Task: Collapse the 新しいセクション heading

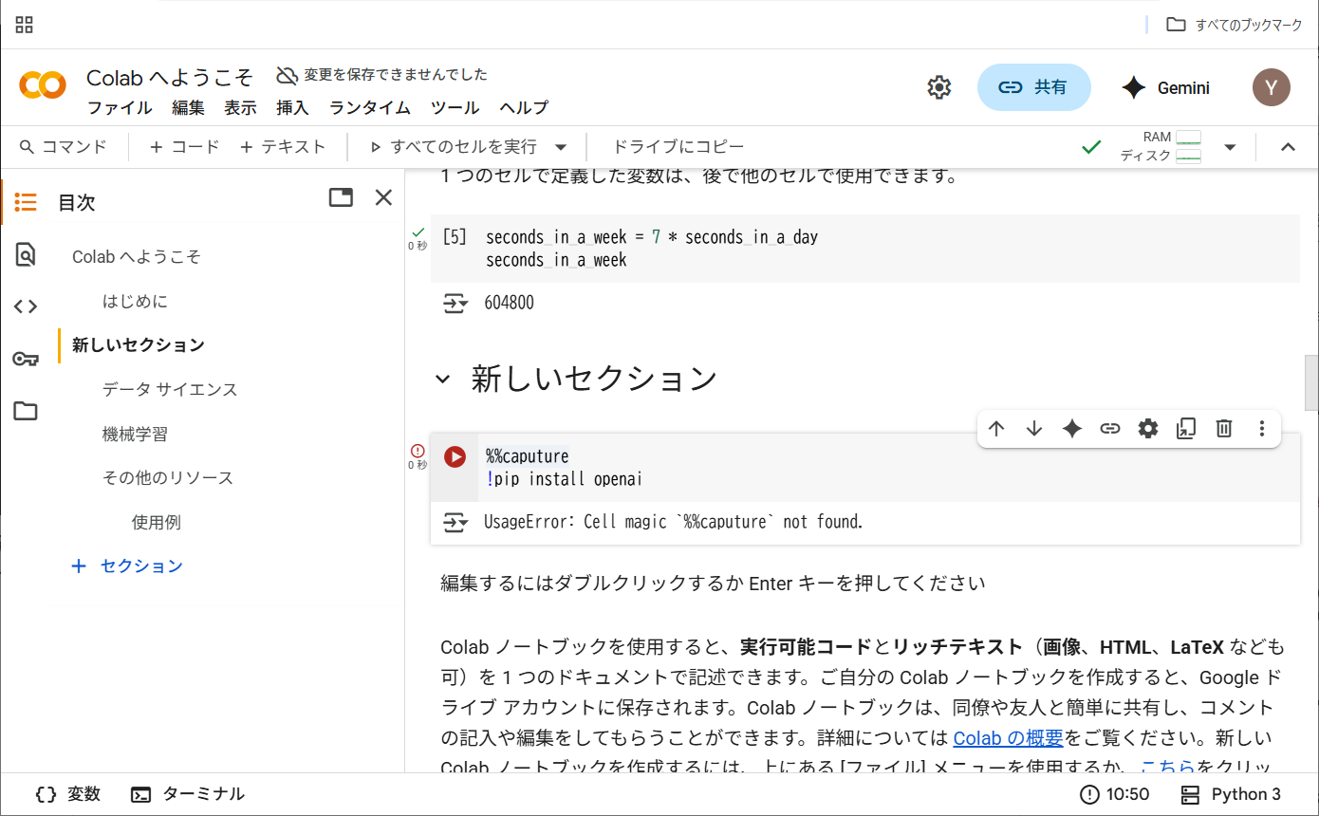Action: (x=442, y=380)
